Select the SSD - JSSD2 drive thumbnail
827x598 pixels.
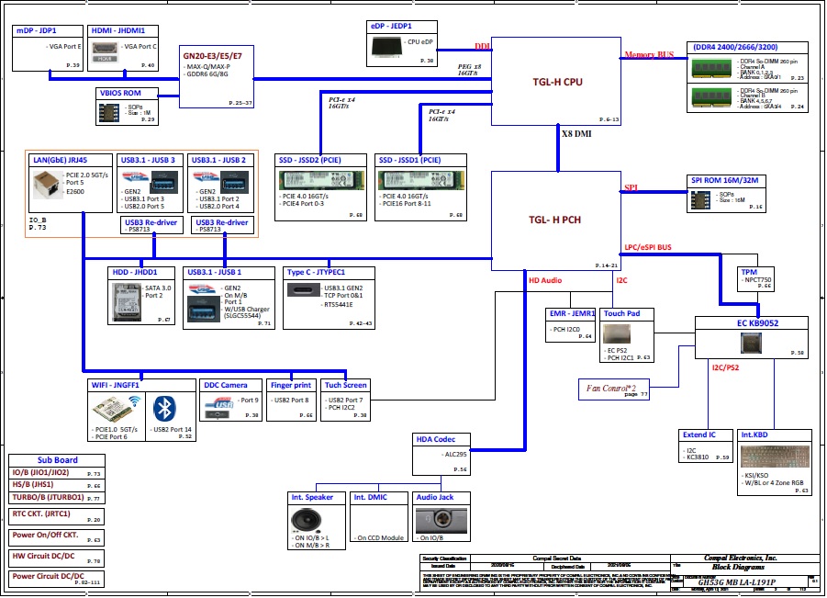click(320, 180)
